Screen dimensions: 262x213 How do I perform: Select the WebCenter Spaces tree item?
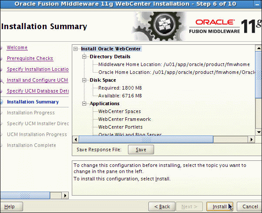click(120, 112)
